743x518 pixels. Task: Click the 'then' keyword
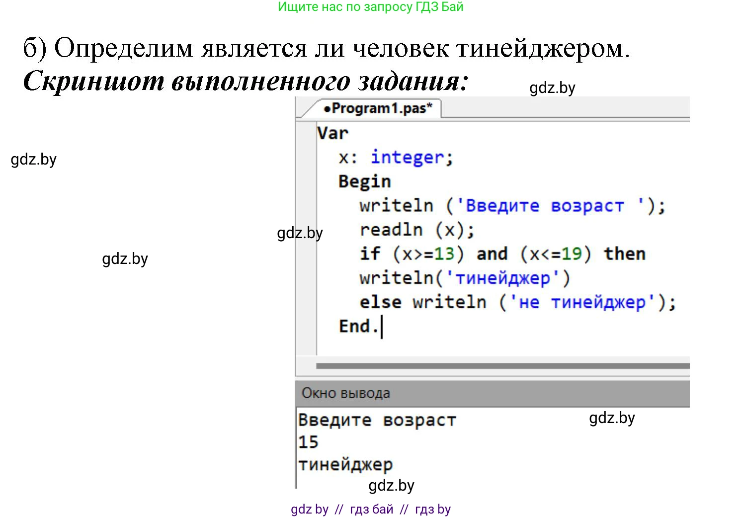[624, 254]
